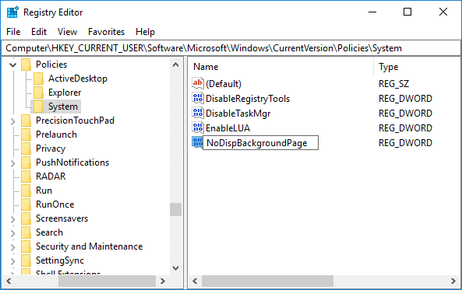462x290 pixels.
Task: Expand the Security and Maintenance node
Action: coord(12,246)
